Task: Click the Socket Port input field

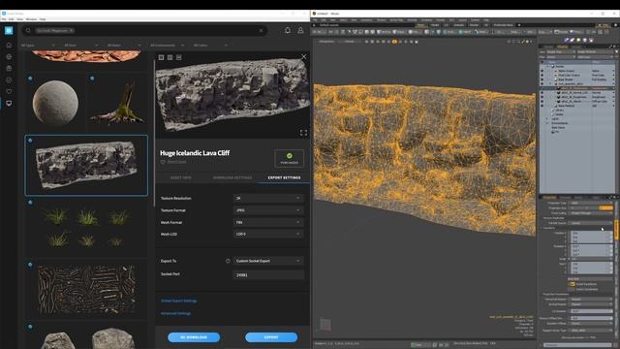Action: click(268, 274)
